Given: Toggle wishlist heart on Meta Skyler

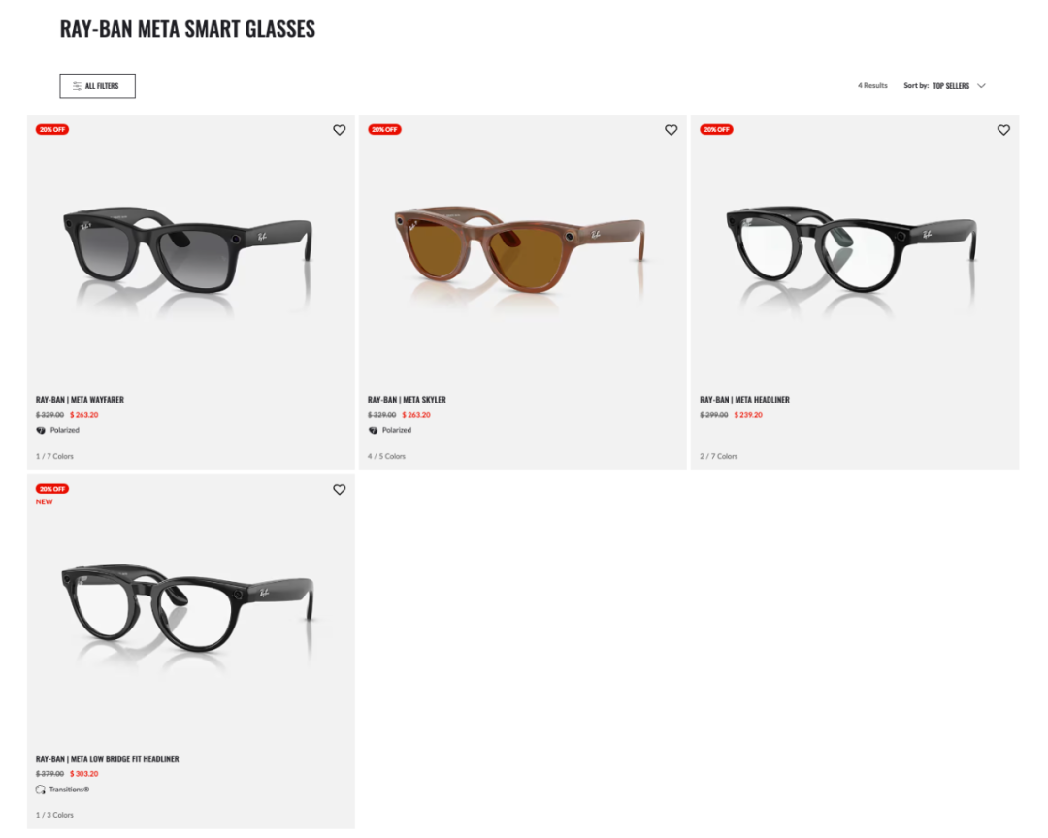Looking at the screenshot, I should (671, 130).
